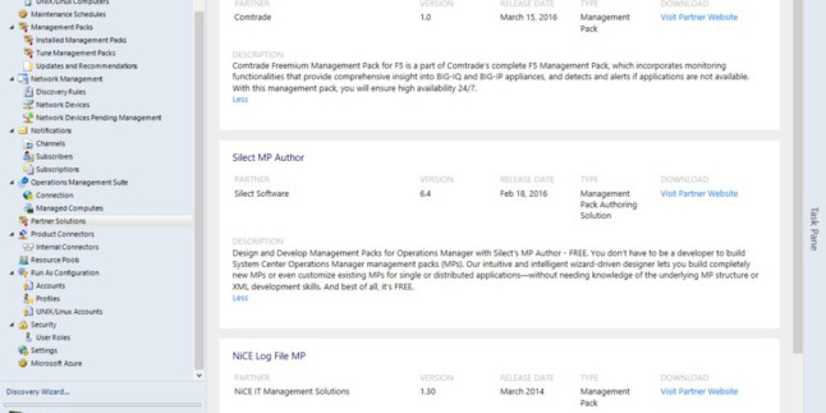The width and height of the screenshot is (826, 413).
Task: Click the tree pane scrollbar down arrow
Action: 199,375
